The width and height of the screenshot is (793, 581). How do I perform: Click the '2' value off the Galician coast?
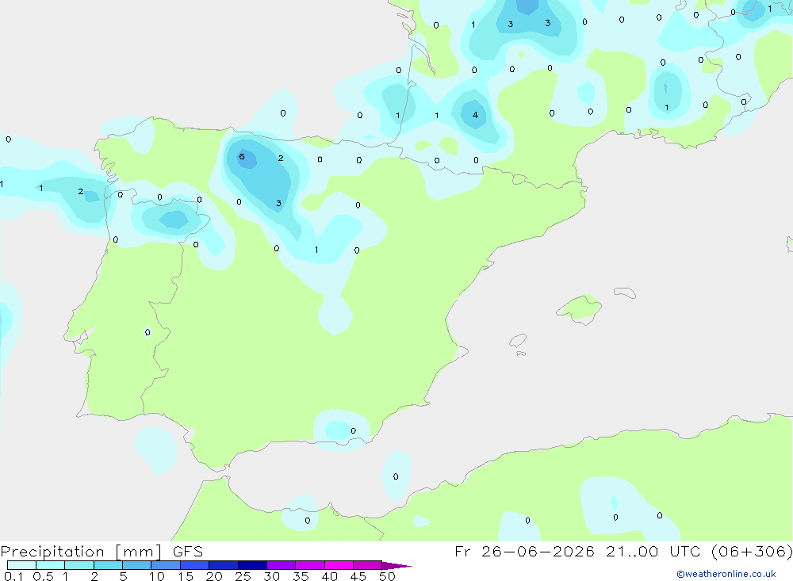(x=80, y=191)
